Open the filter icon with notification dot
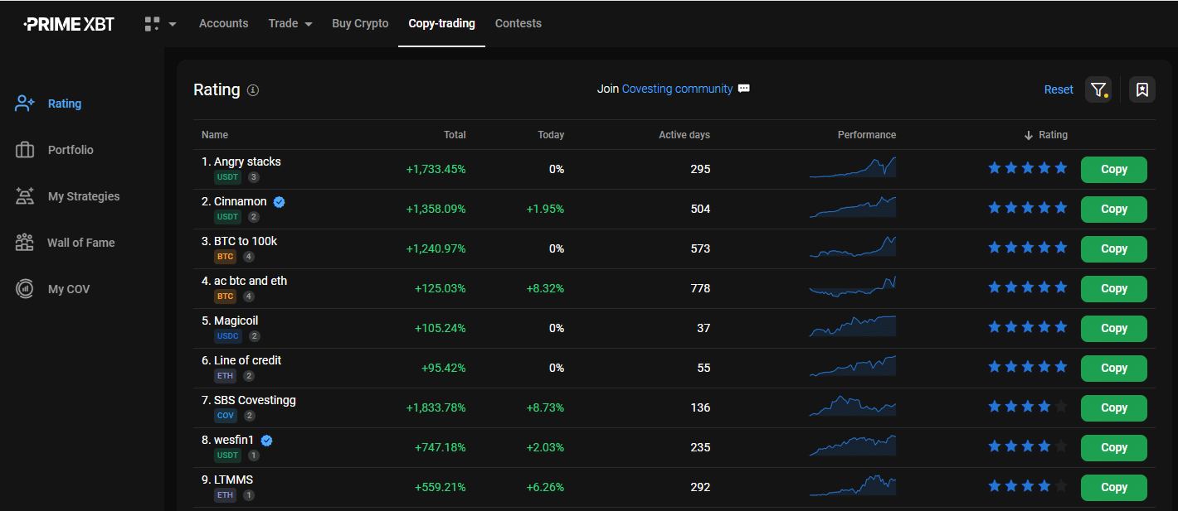This screenshot has width=1178, height=511. (1098, 89)
